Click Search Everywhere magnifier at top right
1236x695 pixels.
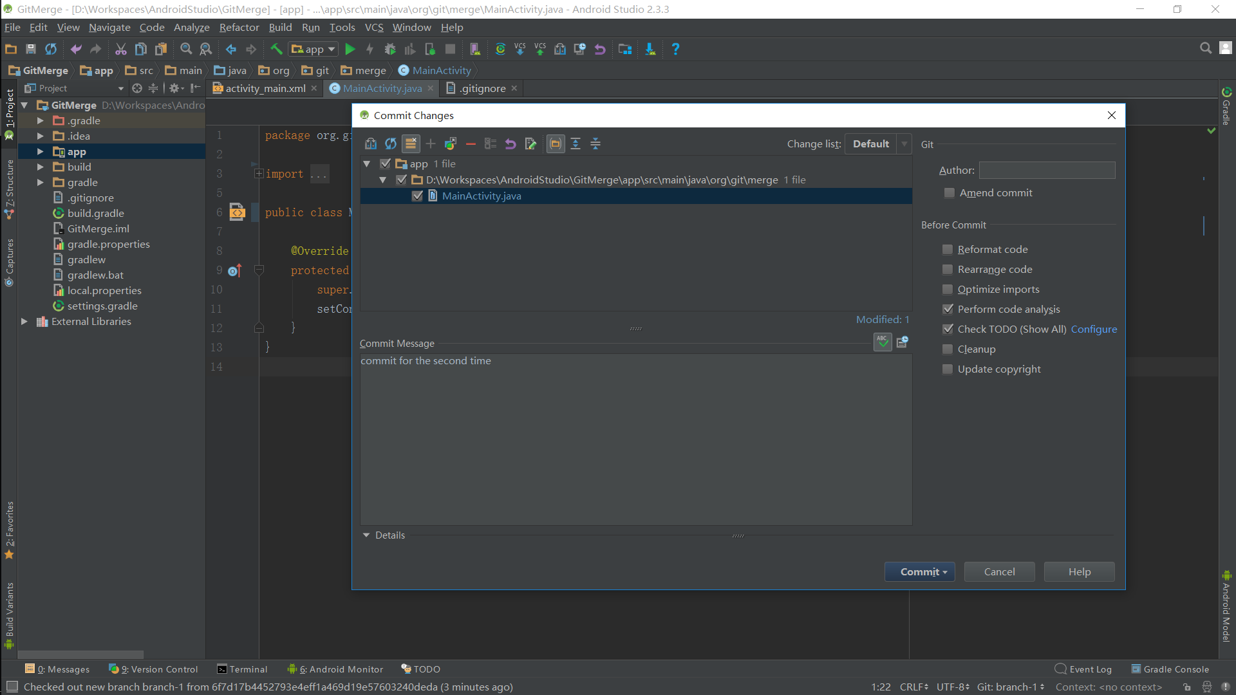pyautogui.click(x=1206, y=48)
